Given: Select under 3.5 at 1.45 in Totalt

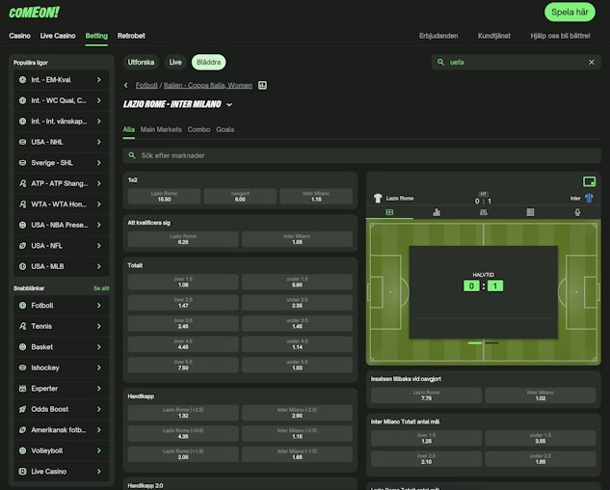Looking at the screenshot, I should (297, 323).
